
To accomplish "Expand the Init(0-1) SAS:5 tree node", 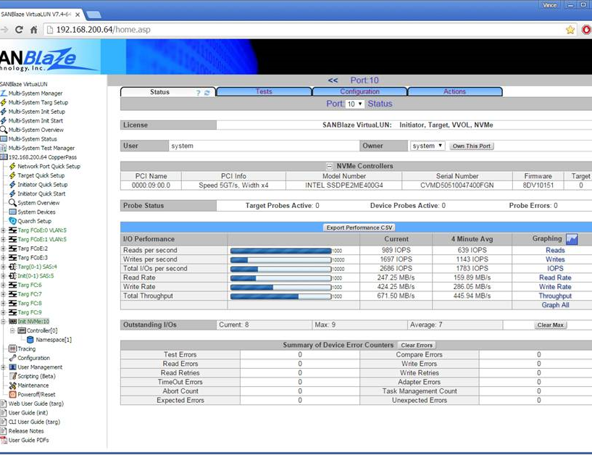I will 3,275.
